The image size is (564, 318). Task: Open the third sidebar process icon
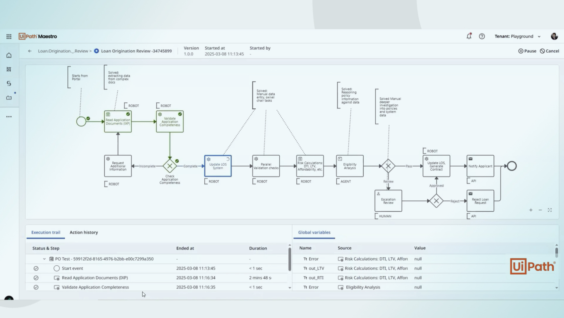coord(9,83)
